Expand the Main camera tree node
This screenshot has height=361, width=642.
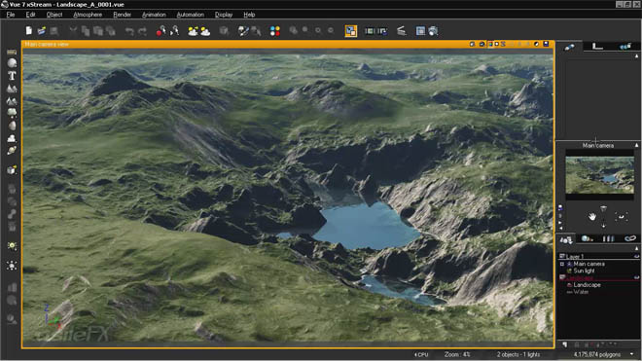pos(562,265)
